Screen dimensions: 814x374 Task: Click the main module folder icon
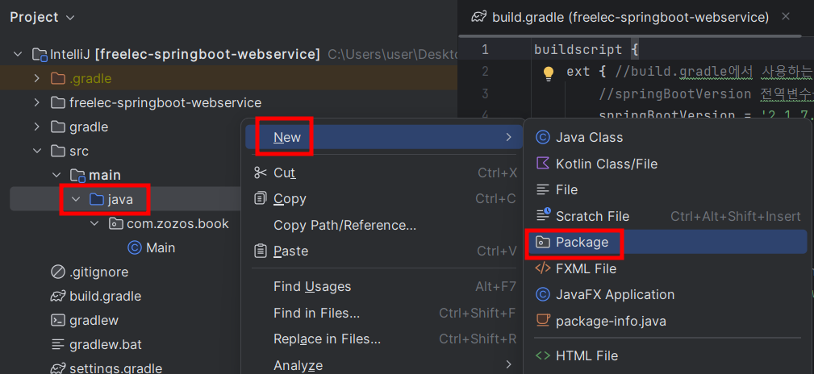tap(77, 176)
